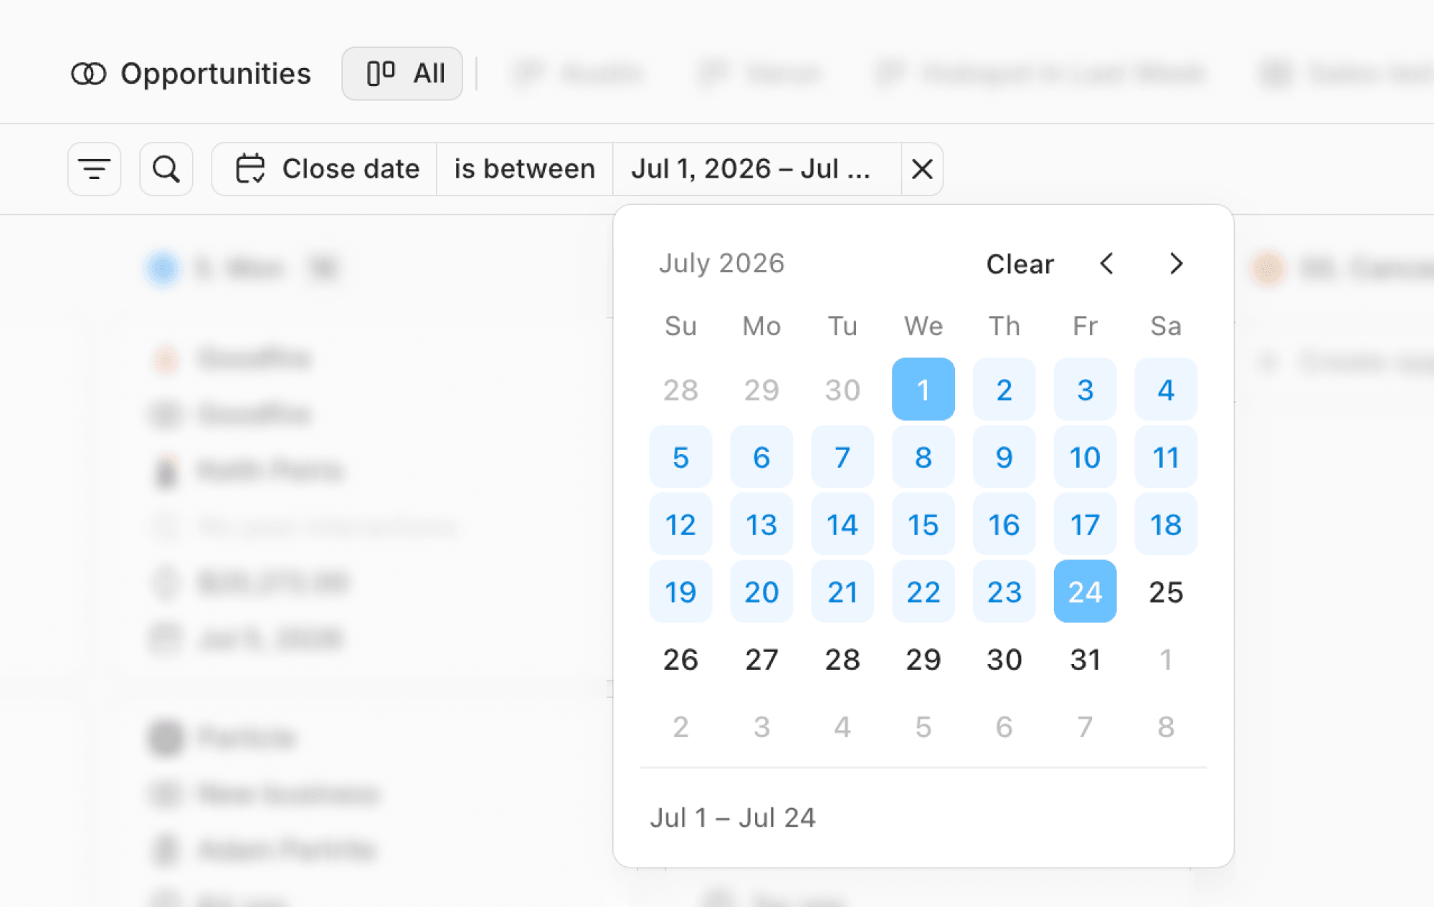
Task: Click June 28 in the previous month
Action: tap(680, 389)
